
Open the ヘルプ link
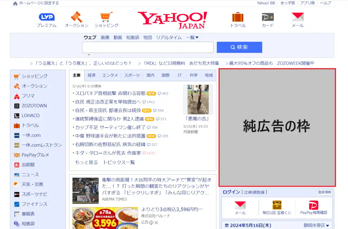coord(325,3)
